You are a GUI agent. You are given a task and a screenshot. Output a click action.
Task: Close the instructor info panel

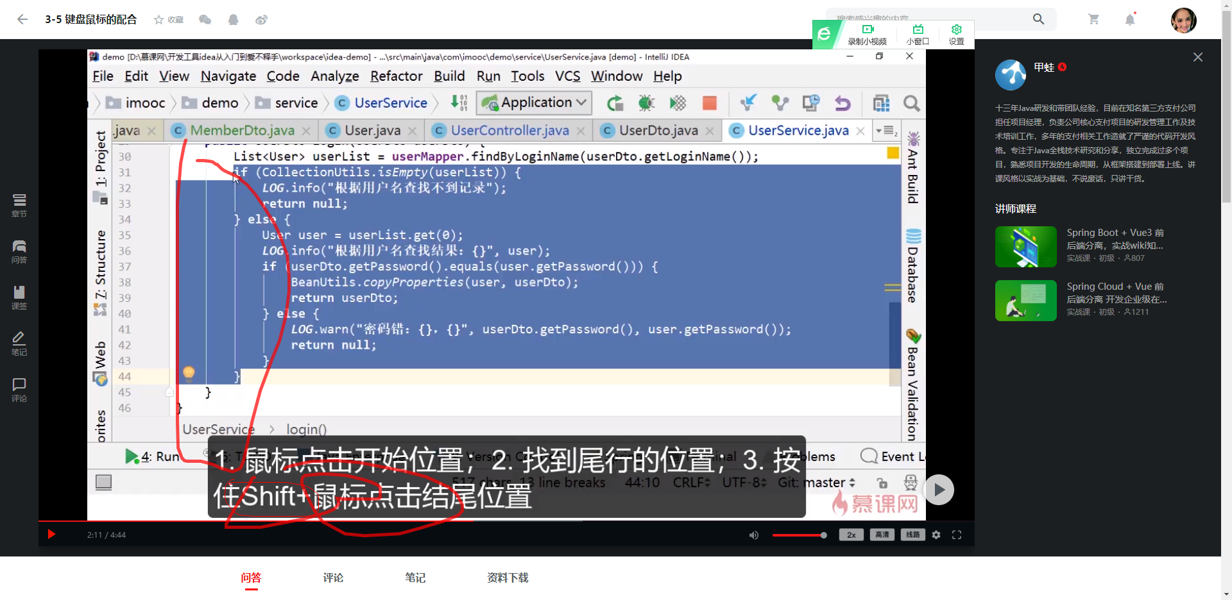click(1197, 57)
